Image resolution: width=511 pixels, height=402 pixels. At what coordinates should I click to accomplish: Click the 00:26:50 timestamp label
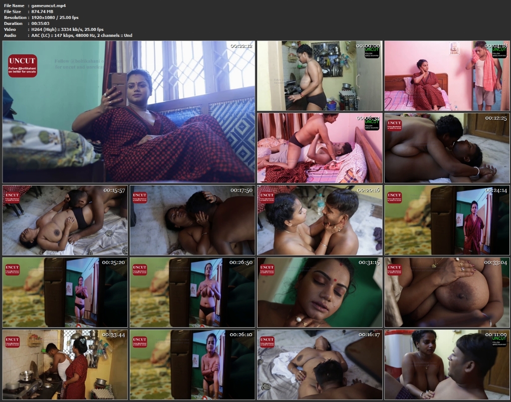[241, 262]
